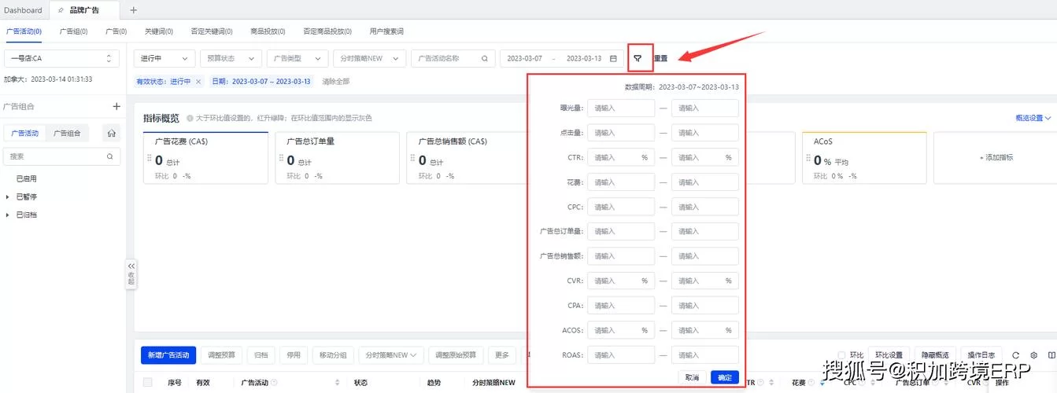Click the sidebar 搜索 input field
1057x393 pixels.
click(61, 156)
